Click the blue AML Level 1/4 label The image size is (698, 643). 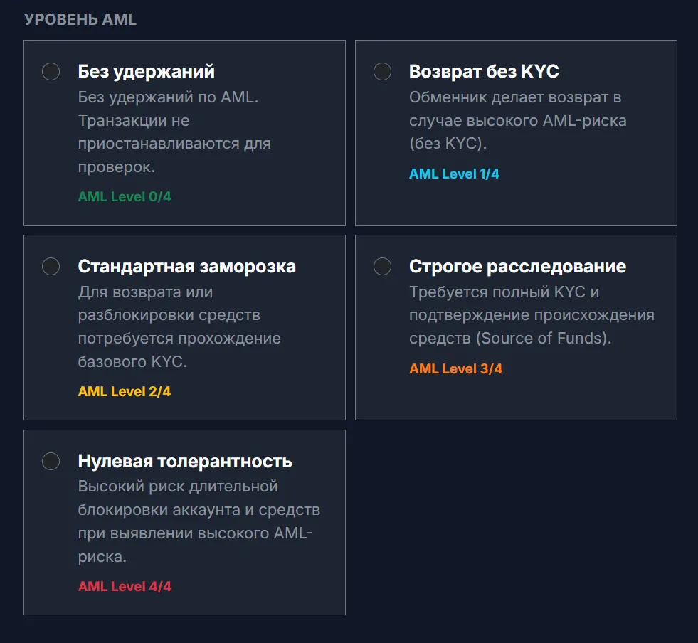pos(454,174)
